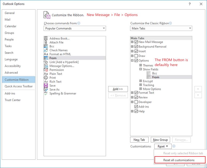Select Reset only selected Ribbon tab
The width and height of the screenshot is (207, 168).
[180, 153]
